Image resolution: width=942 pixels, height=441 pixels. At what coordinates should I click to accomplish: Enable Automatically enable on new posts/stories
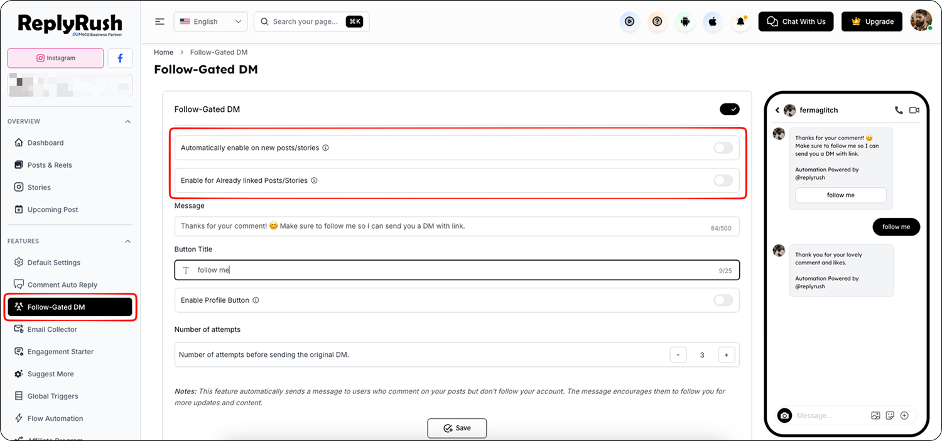coord(723,148)
